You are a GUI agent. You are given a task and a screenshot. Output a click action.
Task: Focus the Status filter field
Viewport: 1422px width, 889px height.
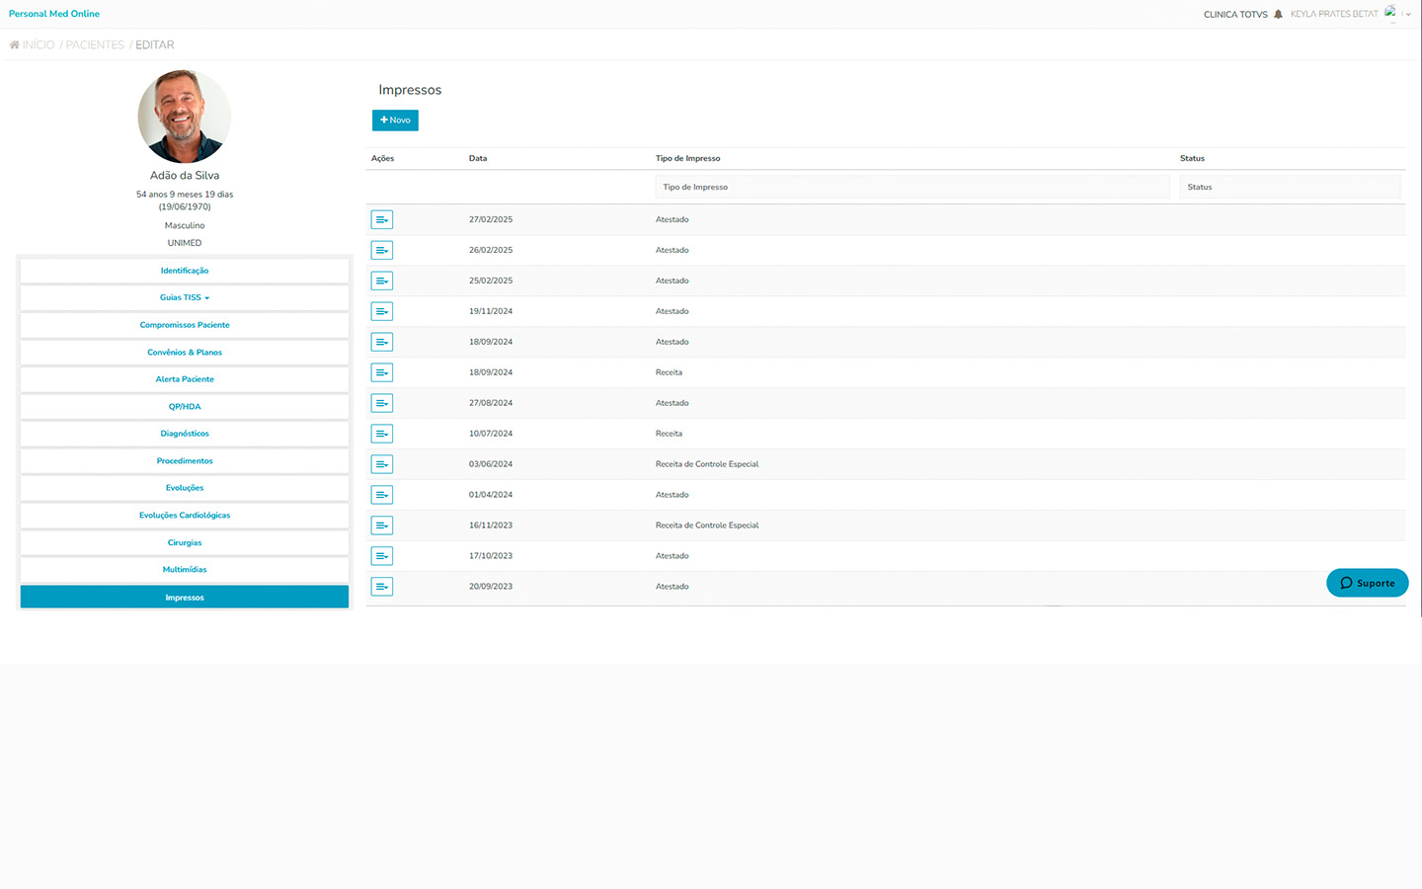pyautogui.click(x=1289, y=188)
